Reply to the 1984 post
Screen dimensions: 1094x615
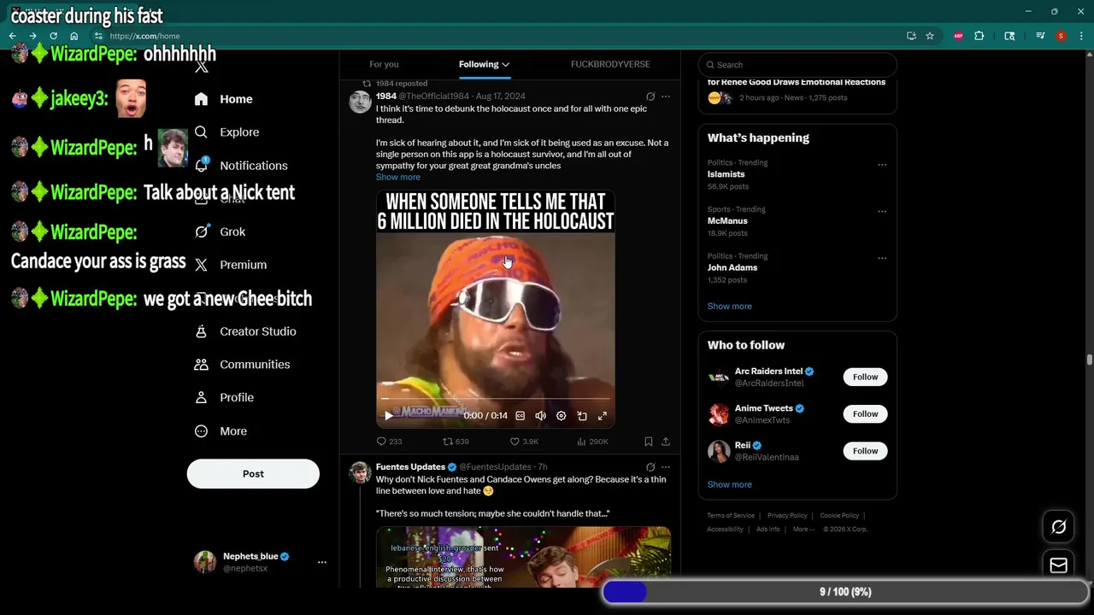pos(389,442)
